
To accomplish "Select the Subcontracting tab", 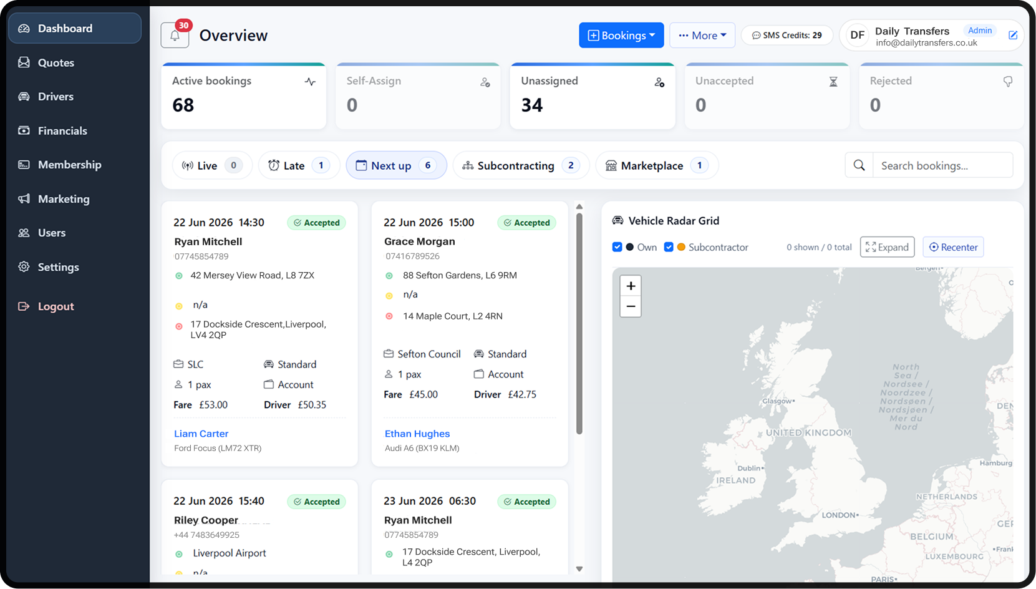I will (x=521, y=165).
